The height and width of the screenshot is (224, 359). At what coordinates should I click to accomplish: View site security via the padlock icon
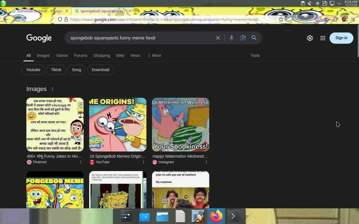tap(66, 19)
